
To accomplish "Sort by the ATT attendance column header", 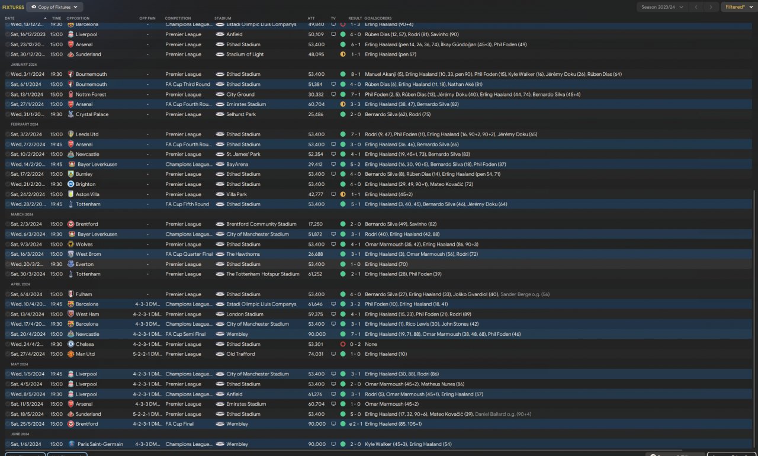I will pyautogui.click(x=311, y=18).
